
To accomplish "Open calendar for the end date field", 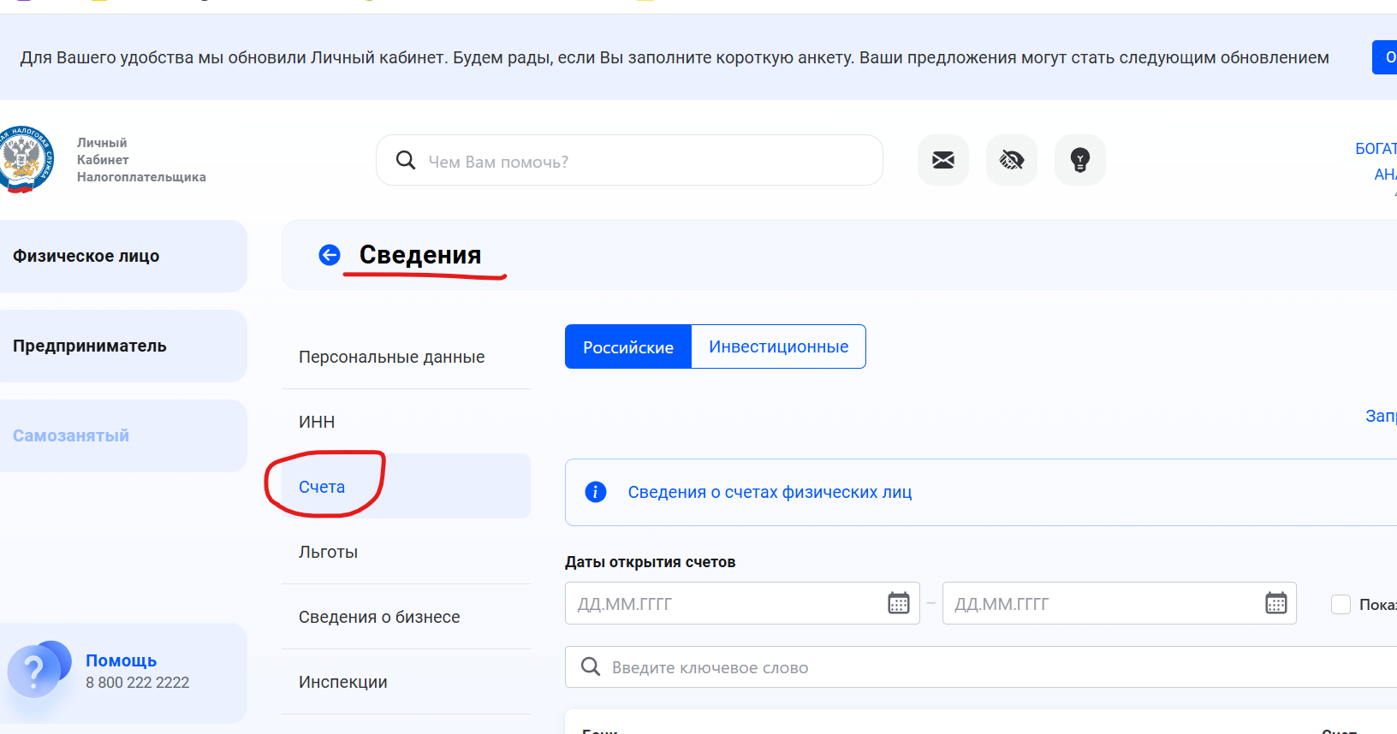I will tap(1275, 603).
